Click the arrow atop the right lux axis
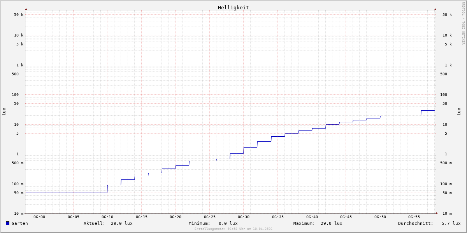The image size is (467, 233). [x=435, y=9]
